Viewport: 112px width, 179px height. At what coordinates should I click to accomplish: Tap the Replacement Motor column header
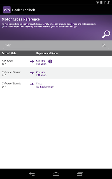[47, 53]
